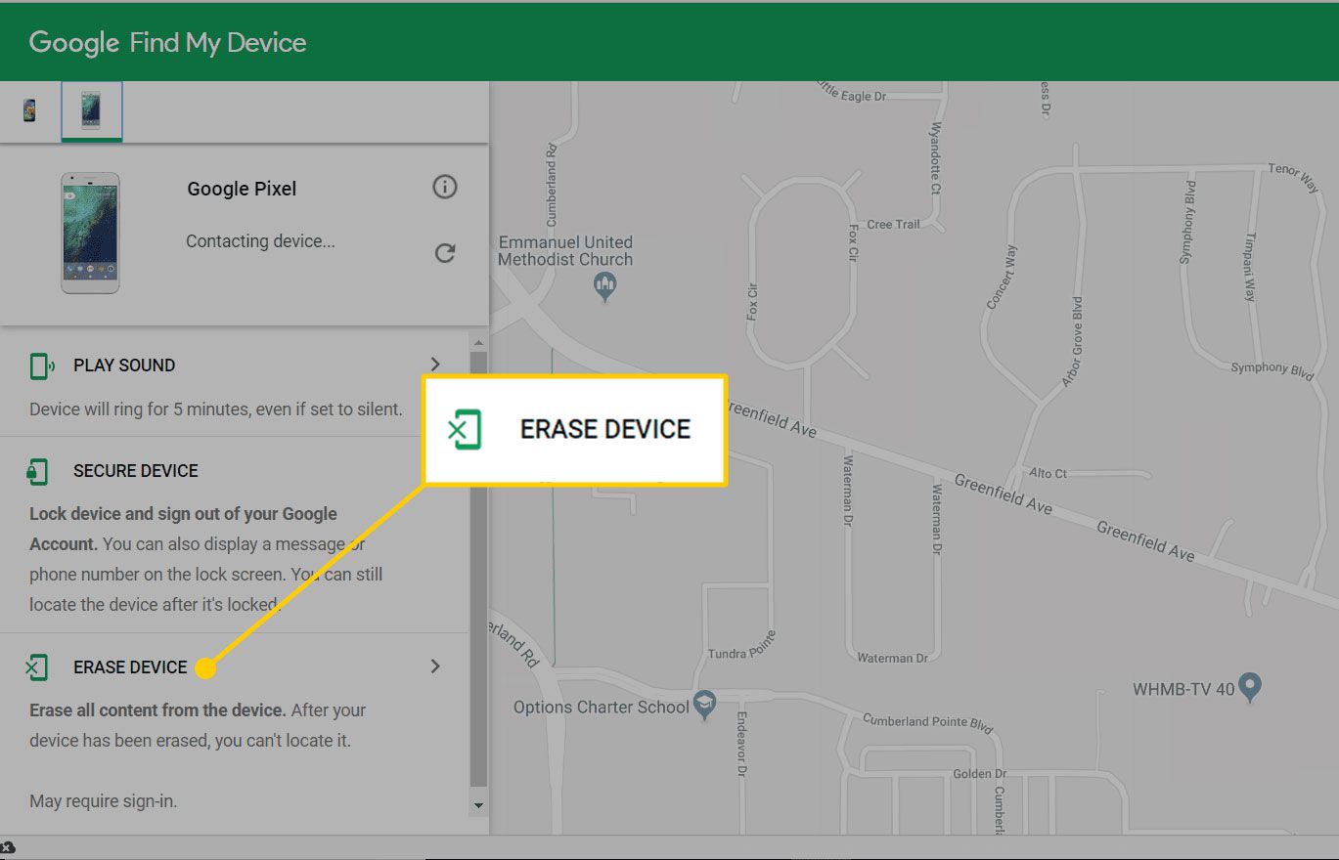Image resolution: width=1339 pixels, height=860 pixels.
Task: Click the Google Pixel phone image
Action: coord(90,234)
